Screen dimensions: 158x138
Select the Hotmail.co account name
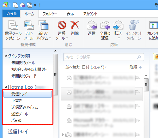21,87
